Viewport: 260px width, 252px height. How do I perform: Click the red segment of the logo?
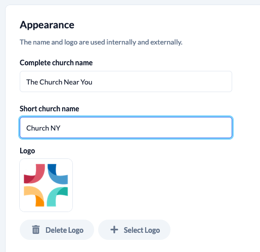[x=34, y=174]
